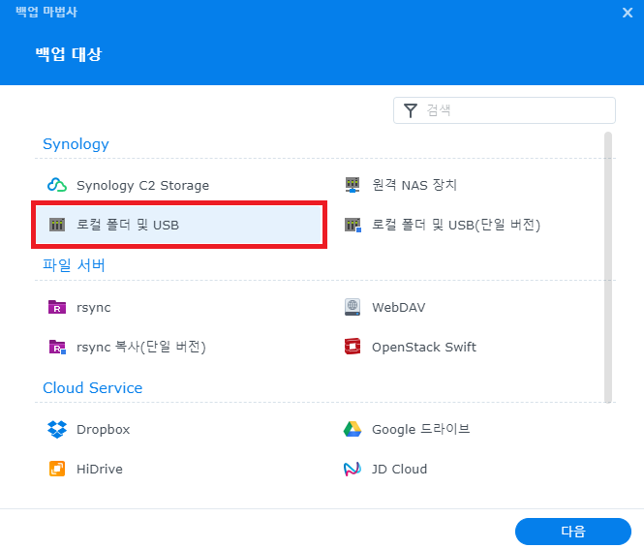Click the 로컬 폴더 및 USB icon

(x=57, y=225)
